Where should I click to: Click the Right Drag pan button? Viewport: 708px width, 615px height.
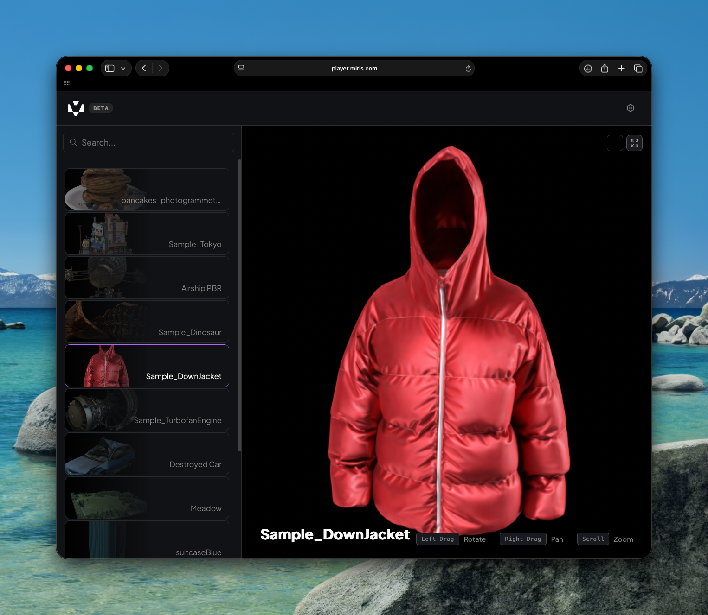[x=522, y=539]
